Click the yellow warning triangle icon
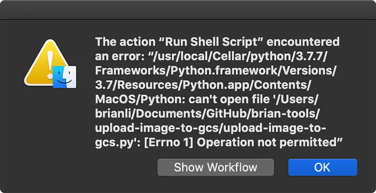Screen dimensions: 376x193 [x=46, y=63]
